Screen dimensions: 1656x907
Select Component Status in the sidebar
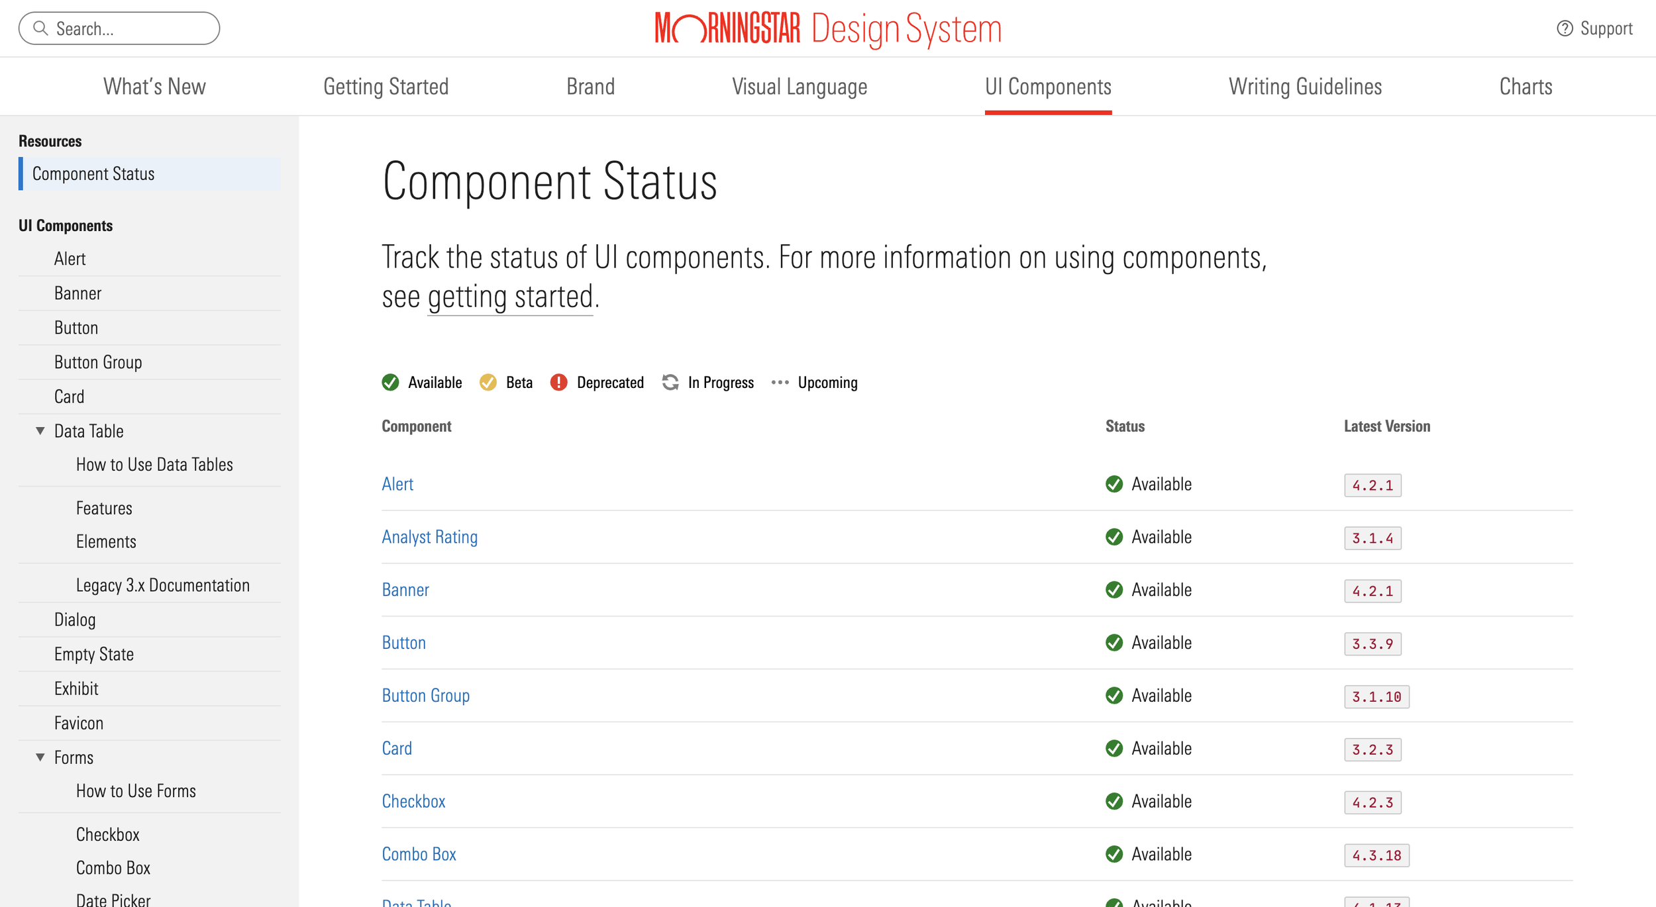93,173
